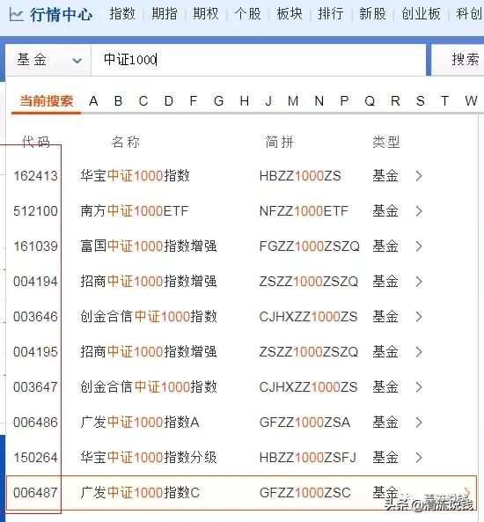Image resolution: width=484 pixels, height=522 pixels.
Task: Open the 新股 menu
Action: [x=372, y=14]
